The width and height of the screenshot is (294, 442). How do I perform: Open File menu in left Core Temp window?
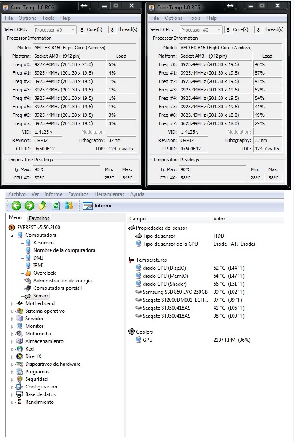(9, 18)
